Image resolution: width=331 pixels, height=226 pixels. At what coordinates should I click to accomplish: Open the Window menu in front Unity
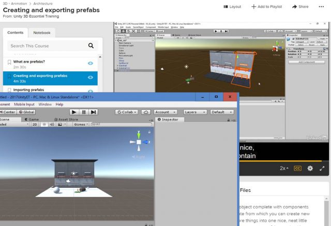(x=45, y=104)
